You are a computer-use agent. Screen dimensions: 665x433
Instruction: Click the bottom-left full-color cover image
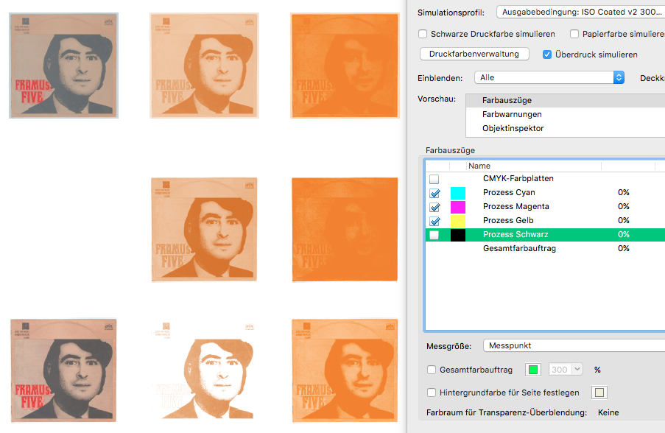pos(63,370)
